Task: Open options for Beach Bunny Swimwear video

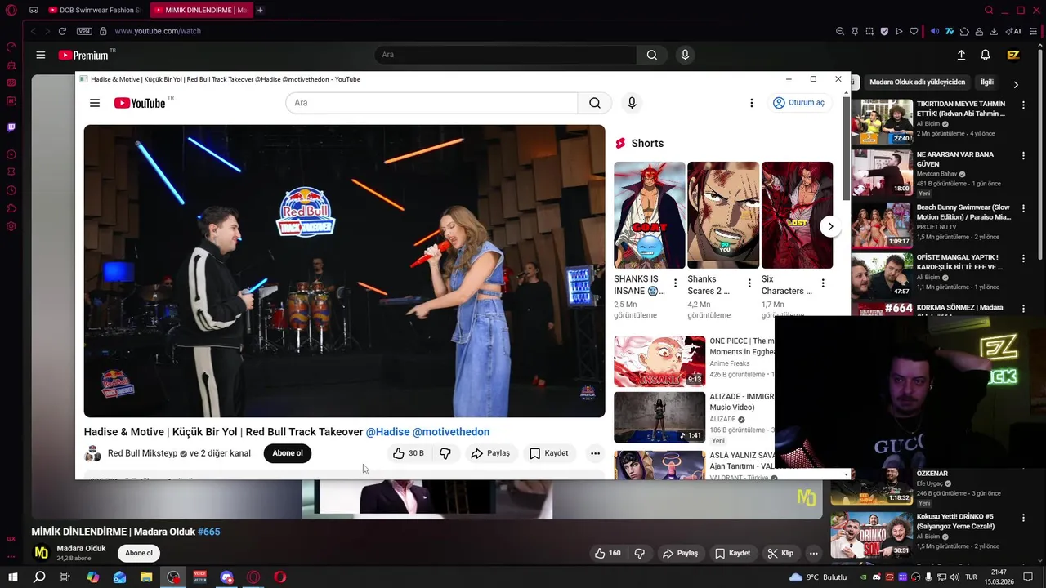Action: coord(1024,208)
